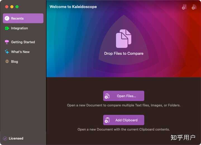Click the pink signpost Getting Started icon
This screenshot has width=201, height=145.
[x=7, y=42]
